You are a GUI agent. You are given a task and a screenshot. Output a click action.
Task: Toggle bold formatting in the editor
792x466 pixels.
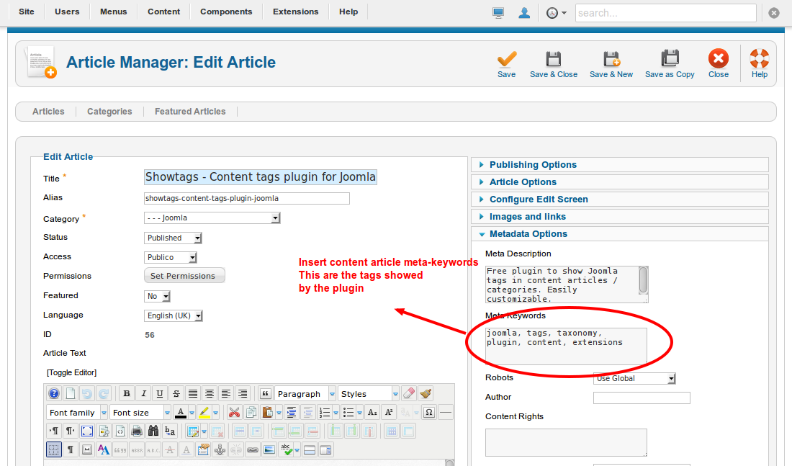pyautogui.click(x=127, y=393)
